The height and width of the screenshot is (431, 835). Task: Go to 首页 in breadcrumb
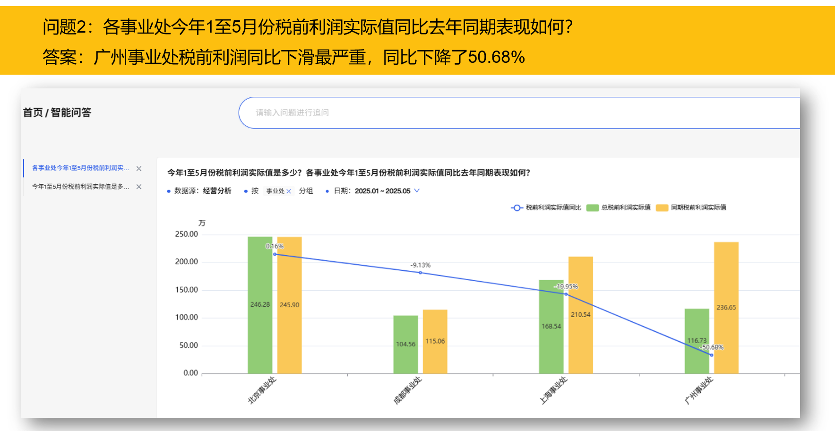(x=33, y=112)
